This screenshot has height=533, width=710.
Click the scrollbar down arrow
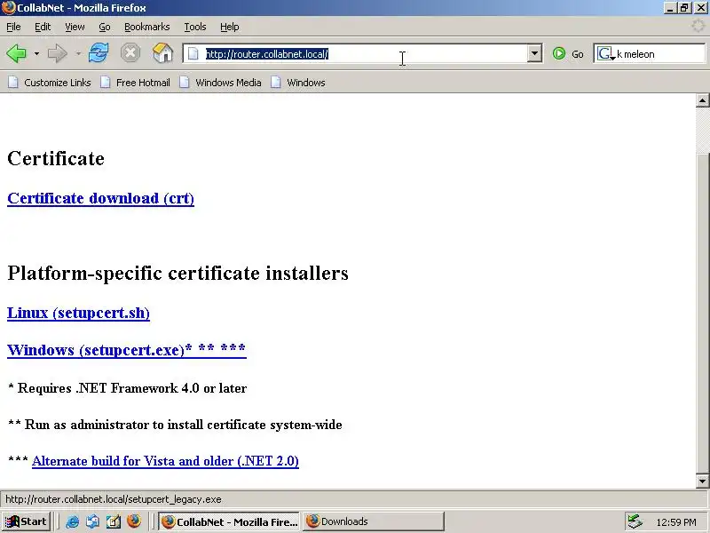point(702,481)
